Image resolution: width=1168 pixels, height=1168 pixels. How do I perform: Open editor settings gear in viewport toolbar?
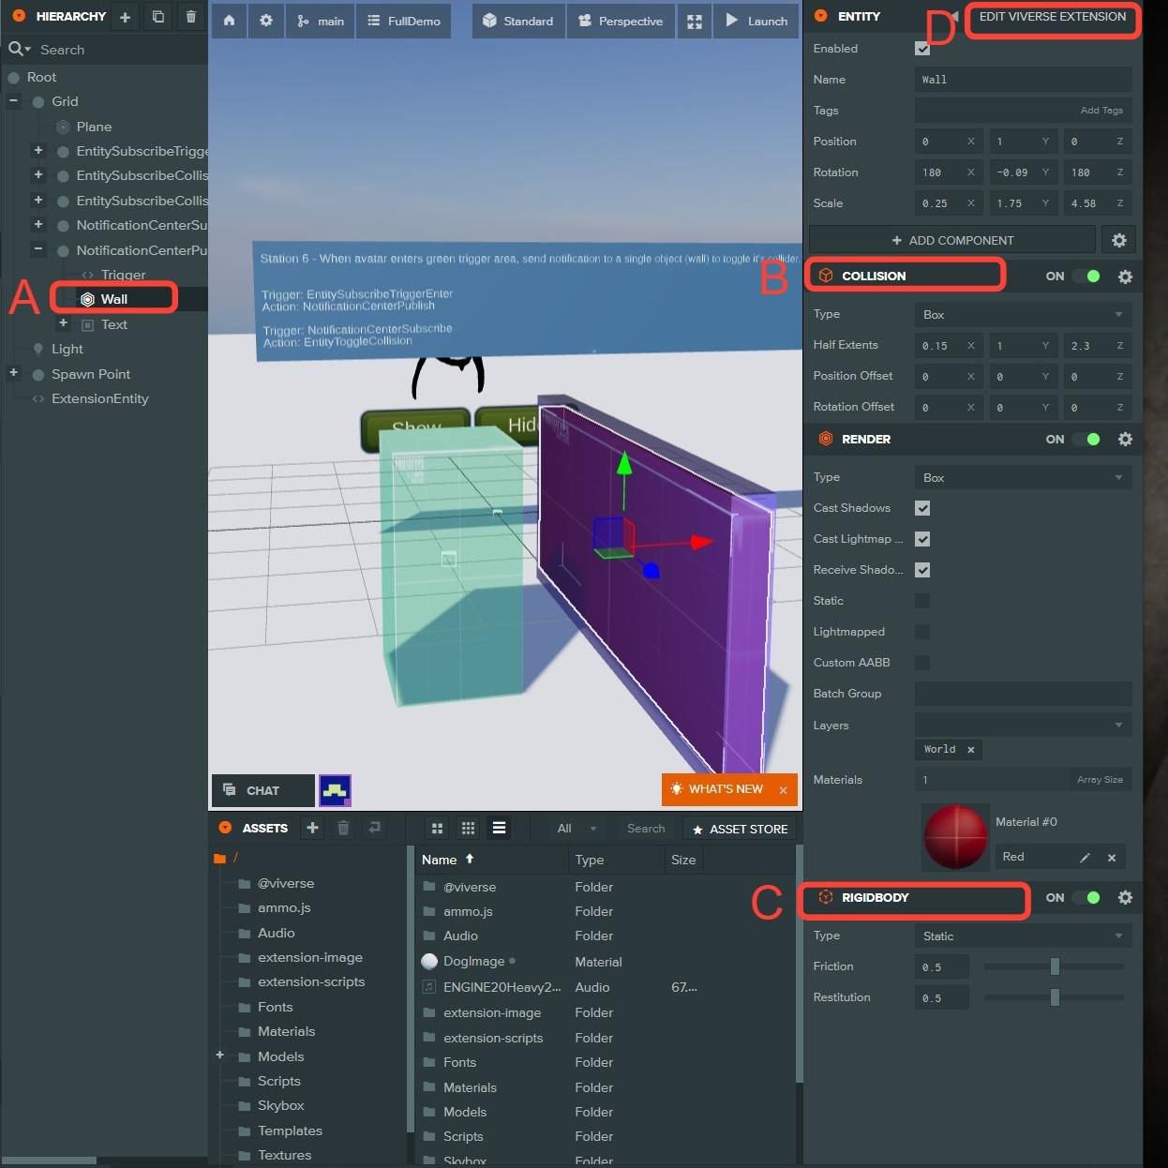pyautogui.click(x=266, y=21)
